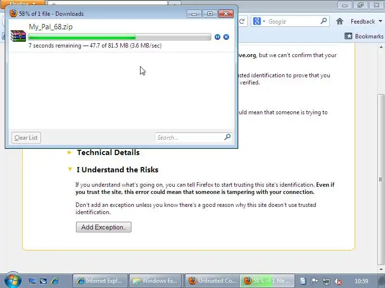Click the Downloads search magnifier icon
385x288 pixels.
(228, 137)
